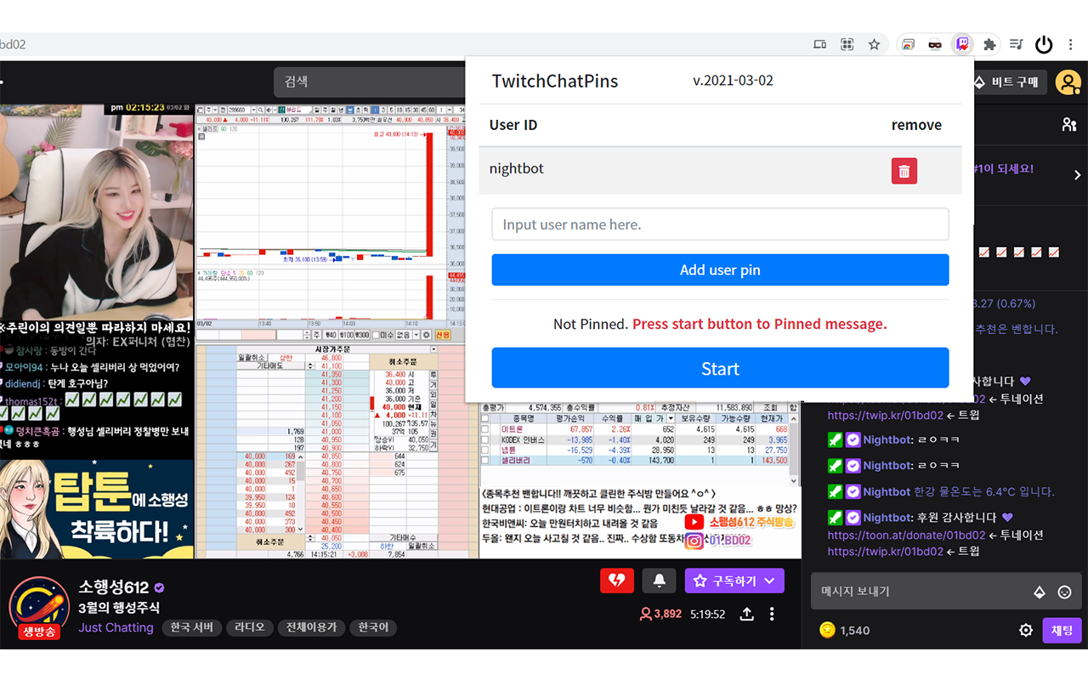This screenshot has width=1088, height=680.
Task: Click the lower twip.kr/01bd02 link in chat
Action: pyautogui.click(x=885, y=552)
